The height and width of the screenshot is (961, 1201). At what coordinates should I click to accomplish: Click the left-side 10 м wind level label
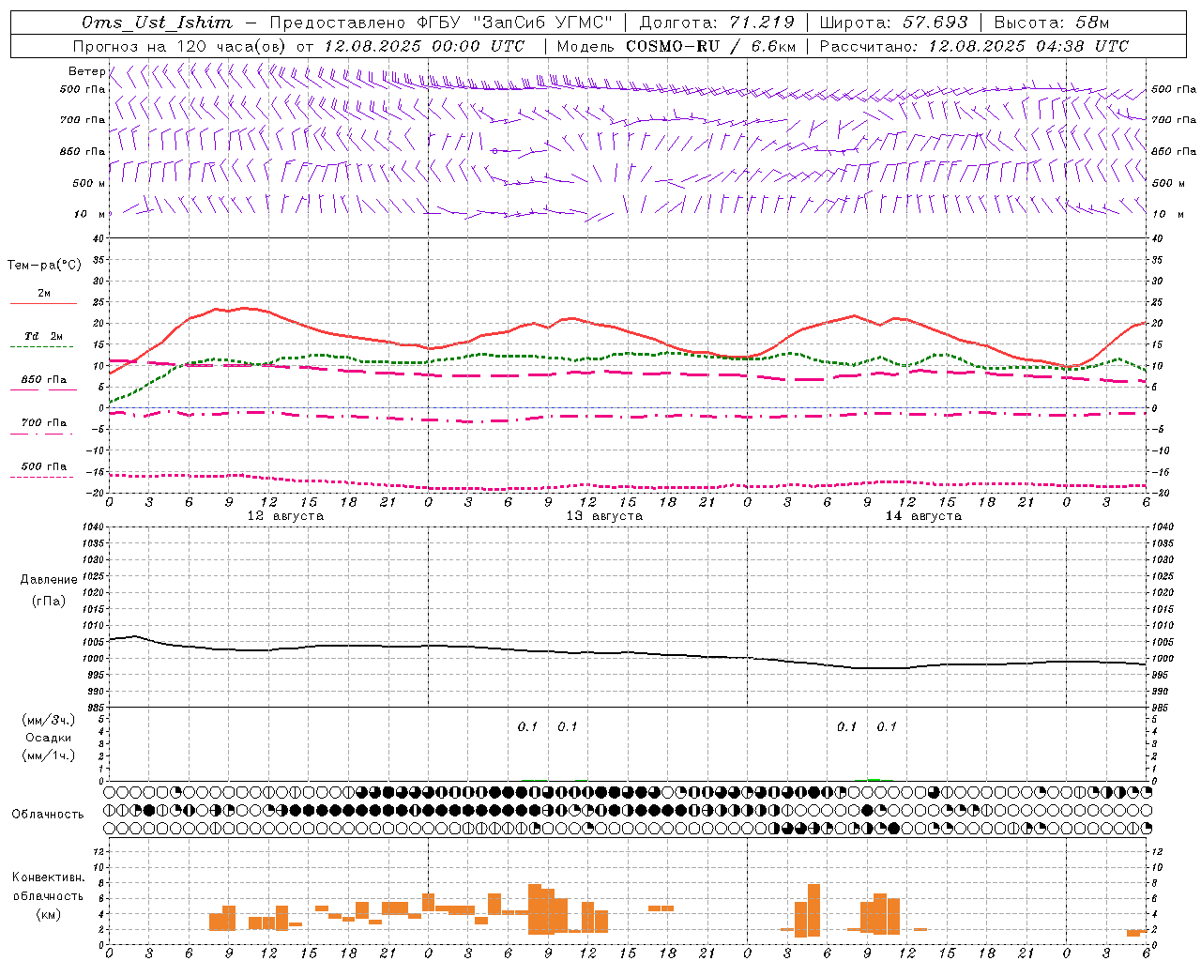(89, 214)
